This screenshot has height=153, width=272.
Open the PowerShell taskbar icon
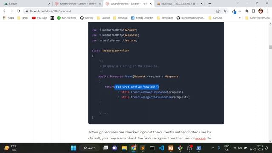[199, 148]
